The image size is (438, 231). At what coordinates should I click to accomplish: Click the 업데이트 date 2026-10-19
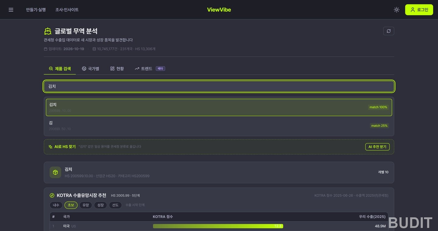tap(74, 49)
